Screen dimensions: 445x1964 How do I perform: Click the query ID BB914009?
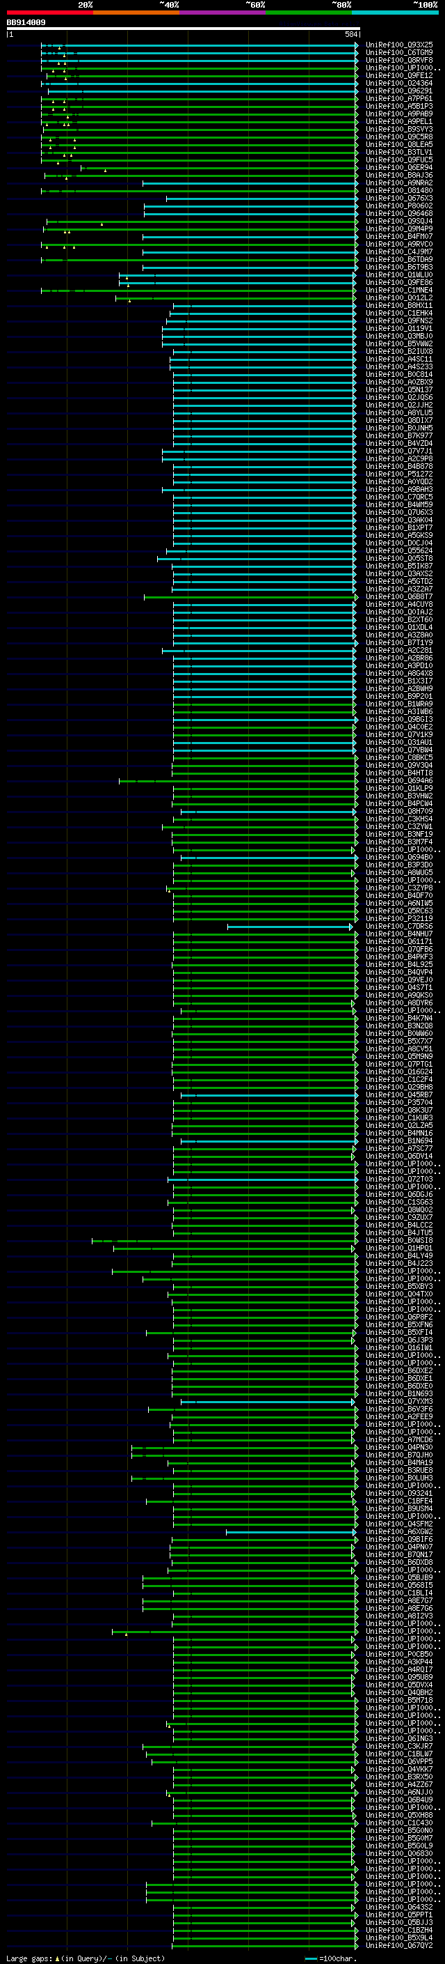(26, 23)
